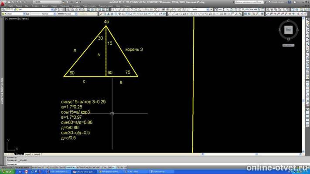Select the Erase tool in the Modify toolbar

101,14
